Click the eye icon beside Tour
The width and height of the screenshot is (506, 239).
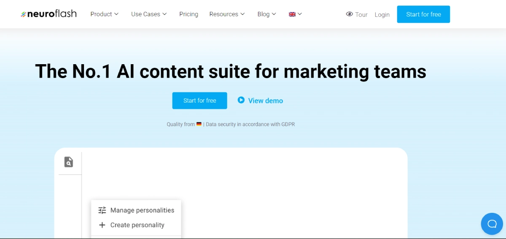tap(349, 14)
